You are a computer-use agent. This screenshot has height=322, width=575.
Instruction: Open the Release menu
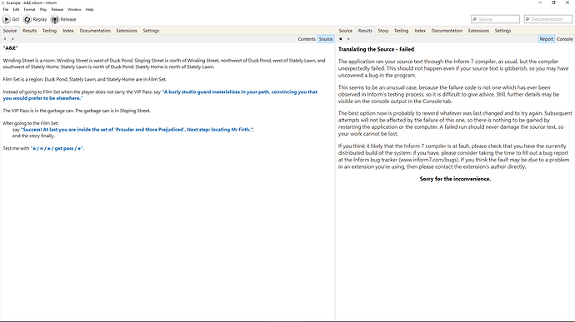57,9
